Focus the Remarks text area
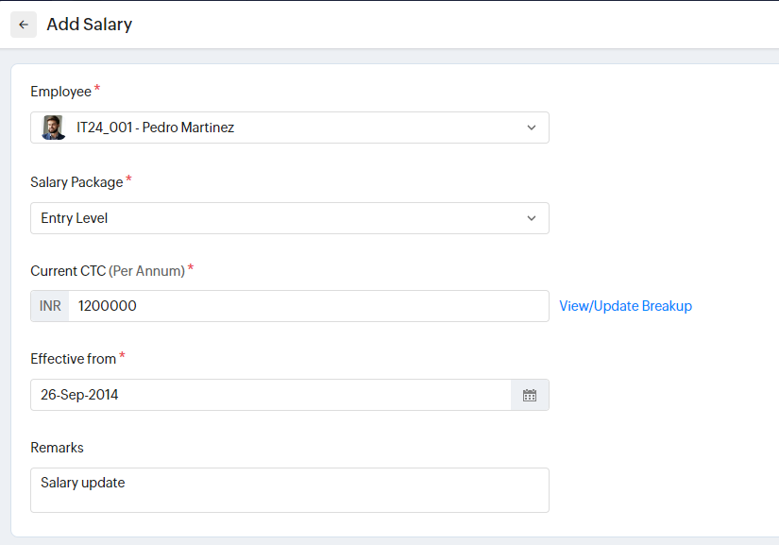 click(x=289, y=490)
